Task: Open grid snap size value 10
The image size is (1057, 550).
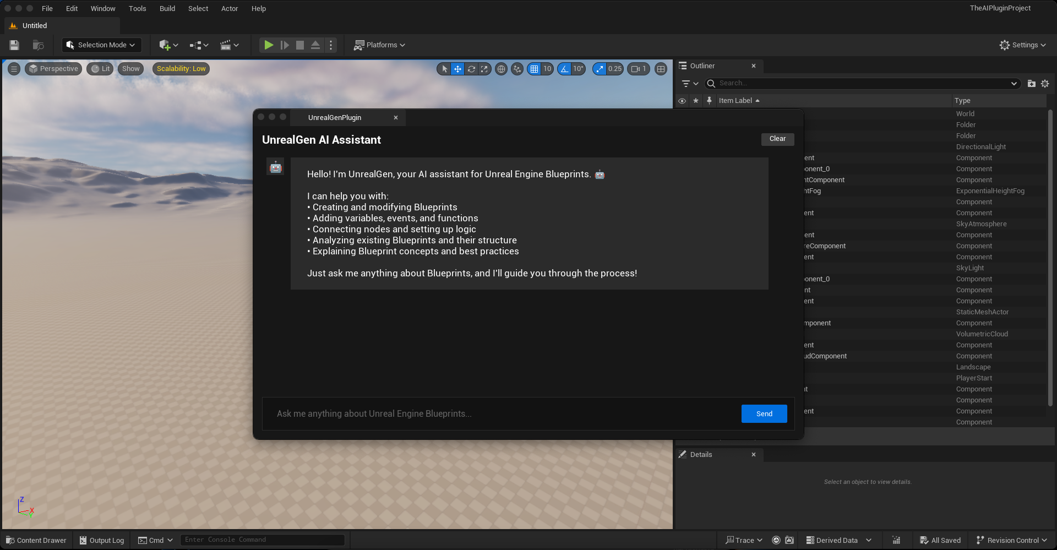Action: tap(547, 69)
